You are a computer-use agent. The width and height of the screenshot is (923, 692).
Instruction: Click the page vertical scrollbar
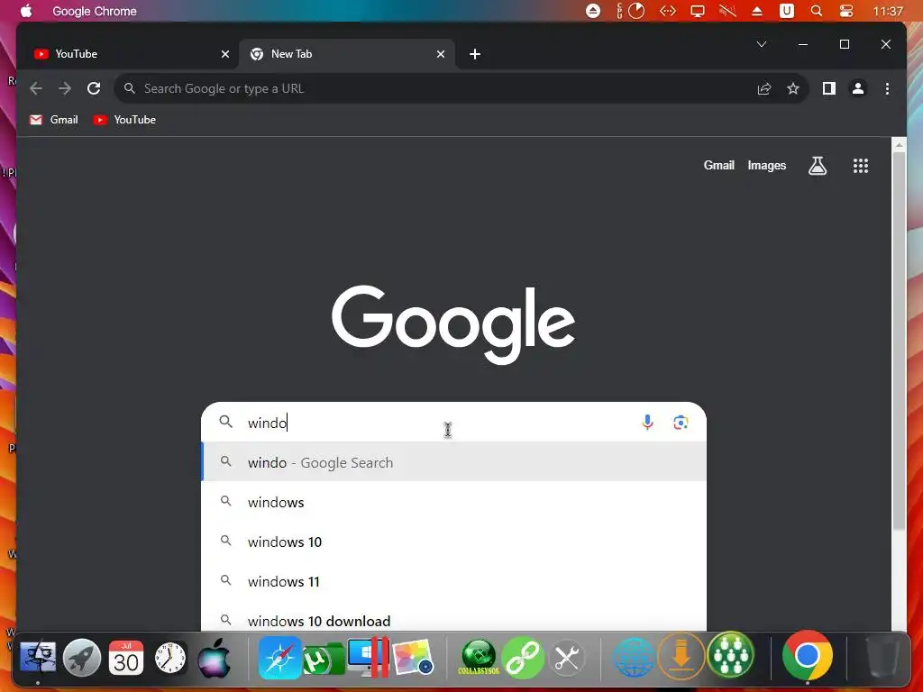pyautogui.click(x=899, y=341)
